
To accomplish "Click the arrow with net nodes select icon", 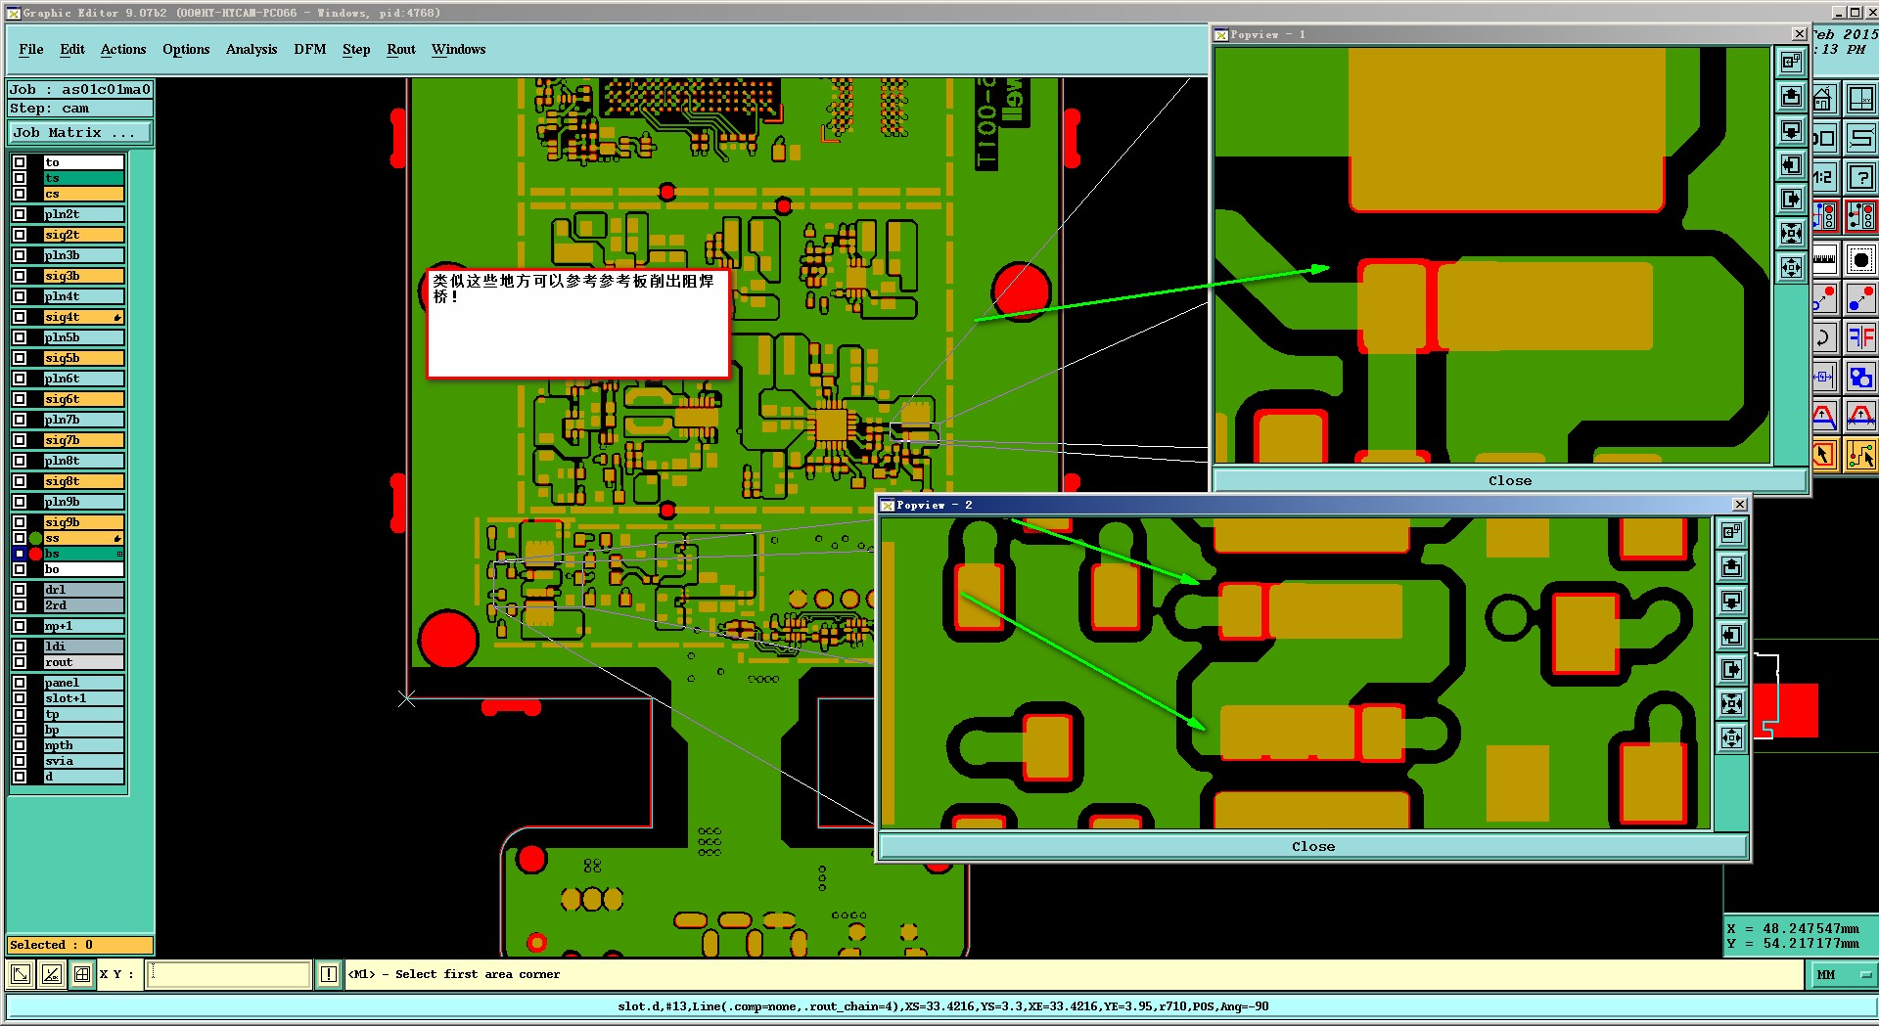I will (x=1860, y=456).
